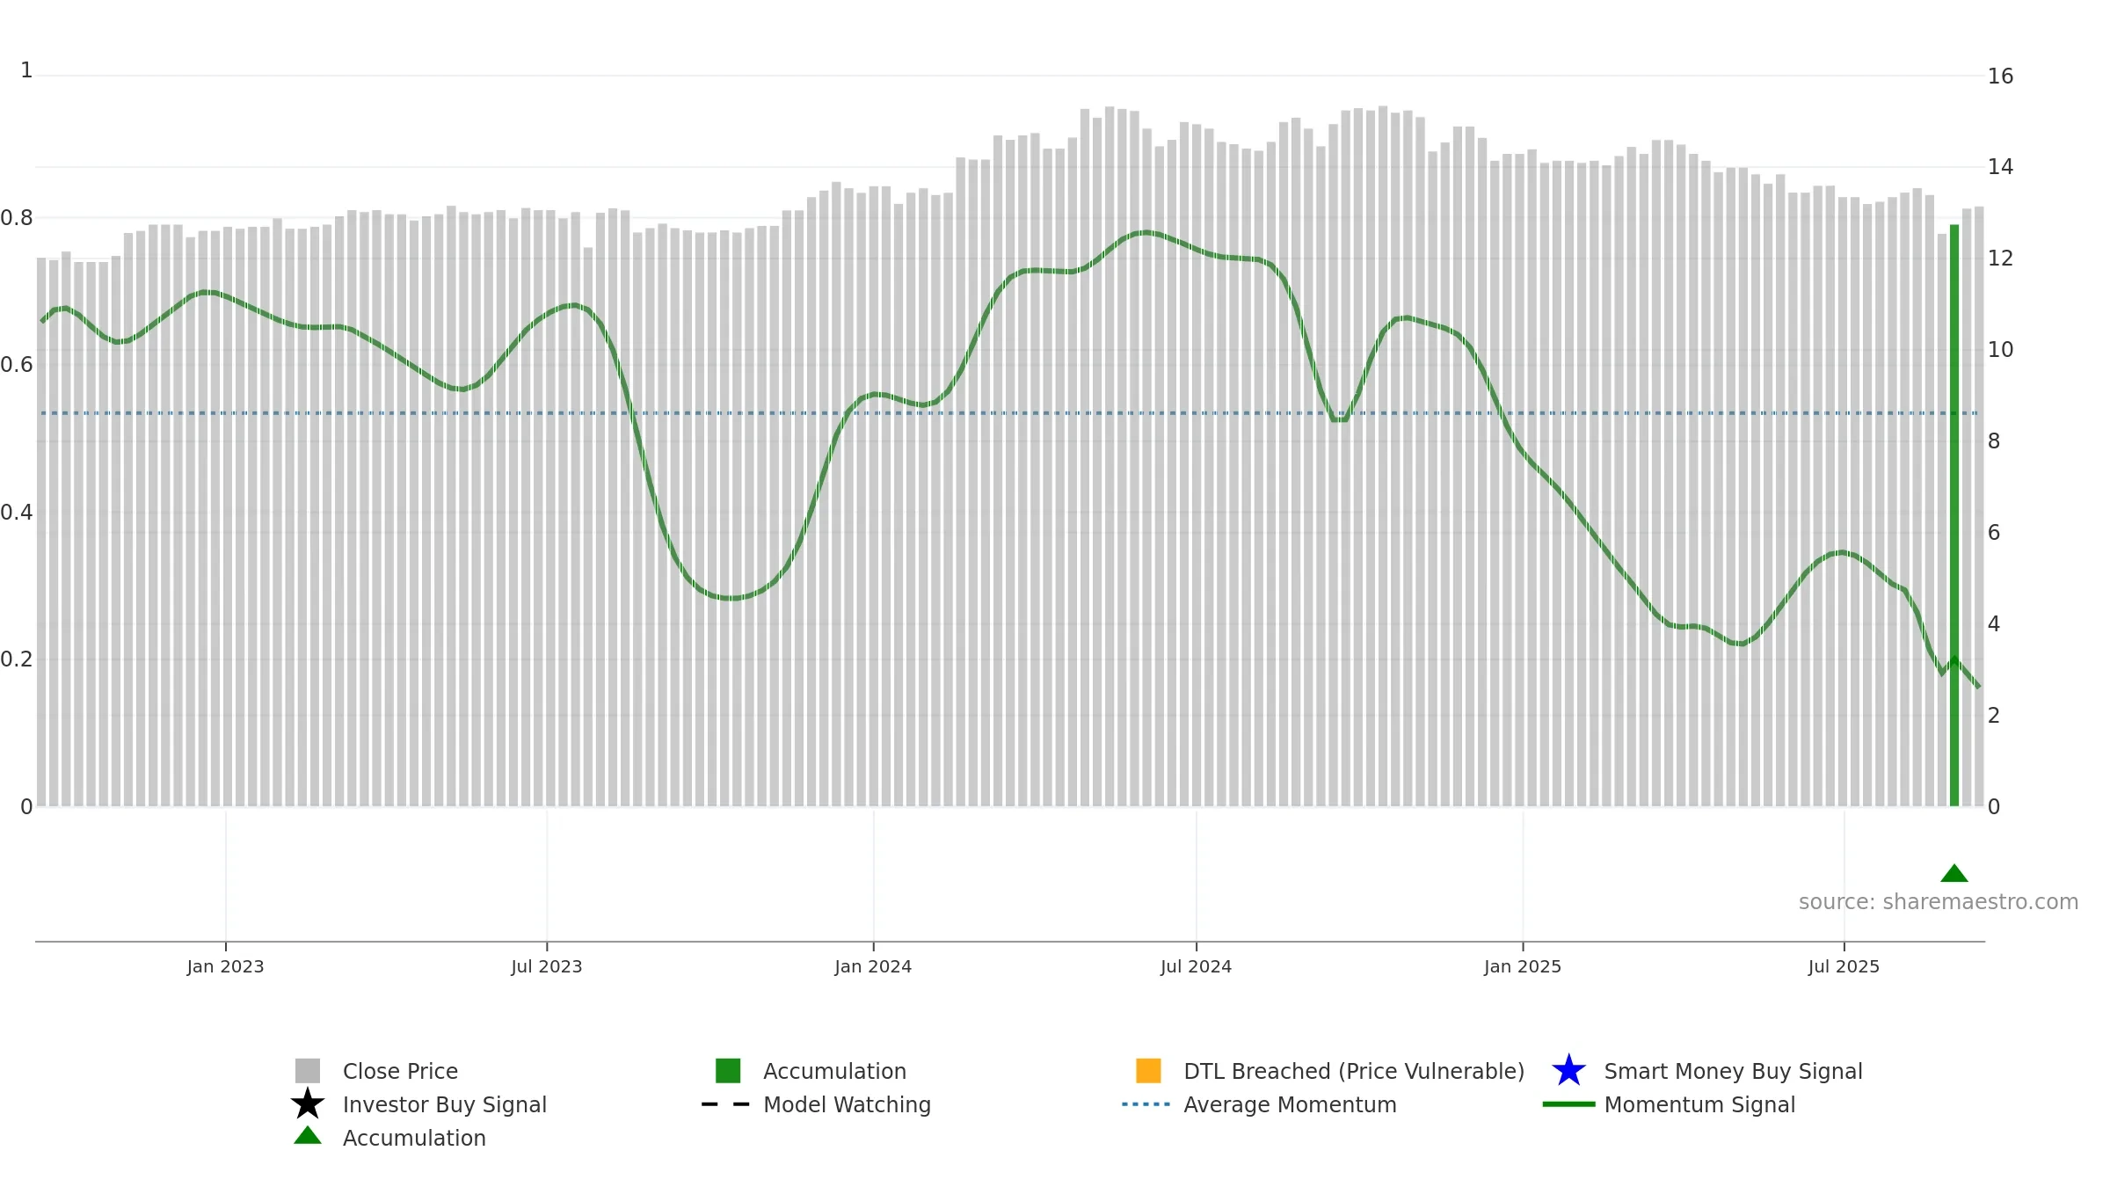Toggle the Momentum Signal series label

[1699, 1104]
